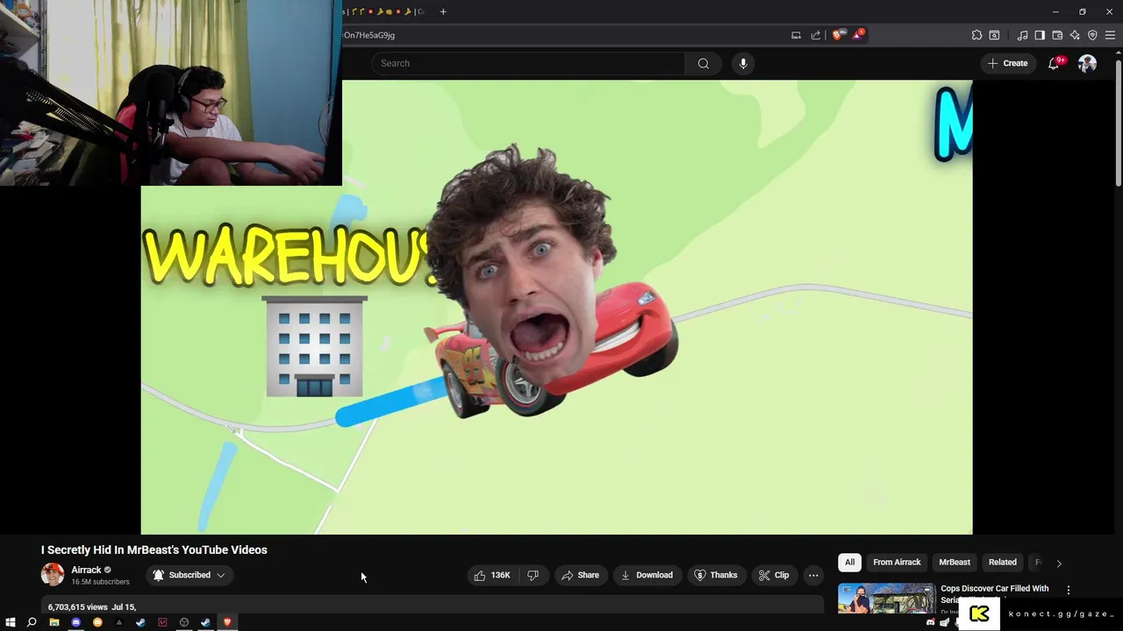This screenshot has height=631, width=1123.
Task: Click the cast/install icon in address bar
Action: click(x=796, y=35)
